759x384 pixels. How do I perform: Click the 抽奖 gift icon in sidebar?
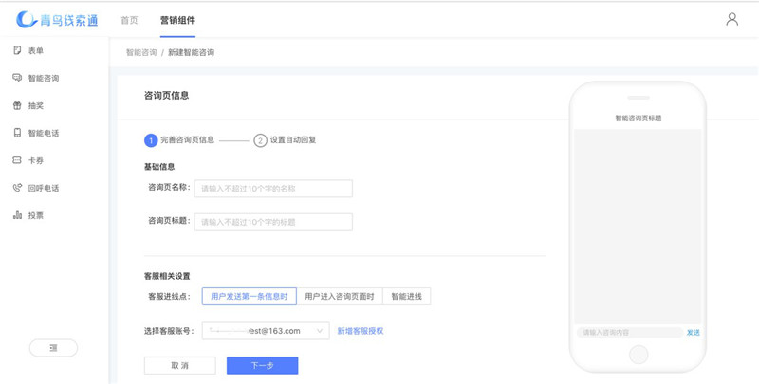17,105
